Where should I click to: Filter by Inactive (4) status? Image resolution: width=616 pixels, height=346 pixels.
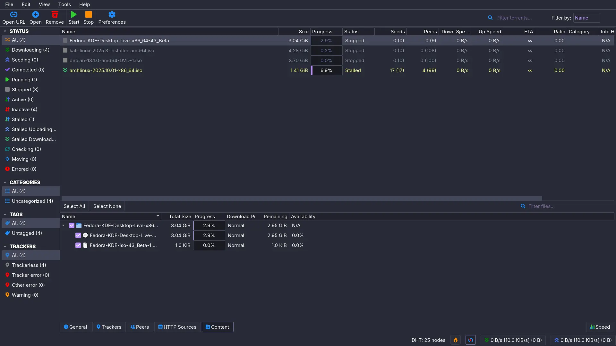[31, 110]
